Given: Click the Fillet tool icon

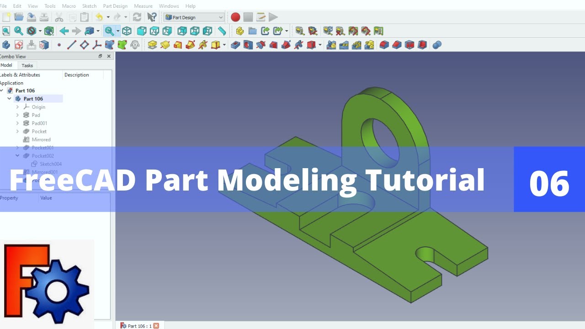Looking at the screenshot, I should [x=384, y=45].
